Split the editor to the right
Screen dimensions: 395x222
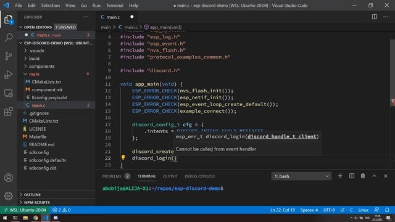point(375,17)
